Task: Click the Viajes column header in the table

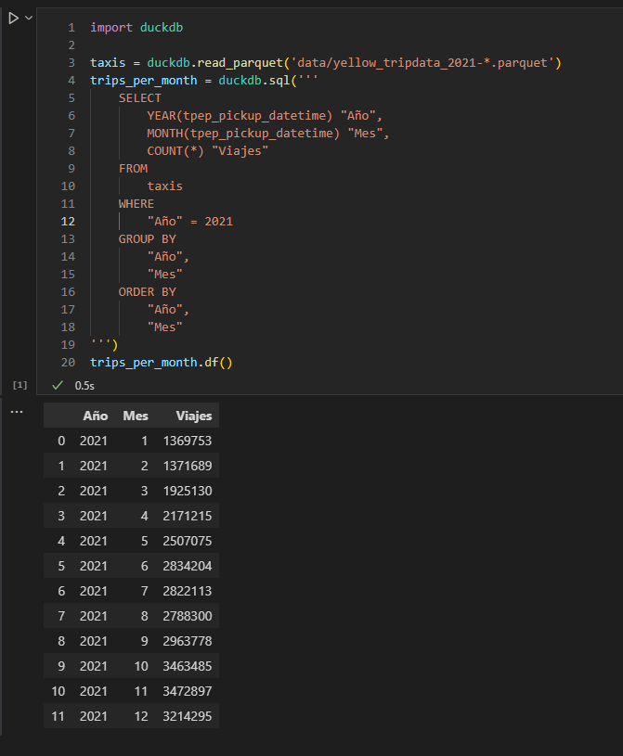Action: [193, 415]
